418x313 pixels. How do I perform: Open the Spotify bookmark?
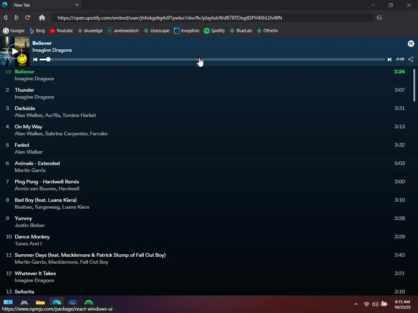(x=214, y=31)
